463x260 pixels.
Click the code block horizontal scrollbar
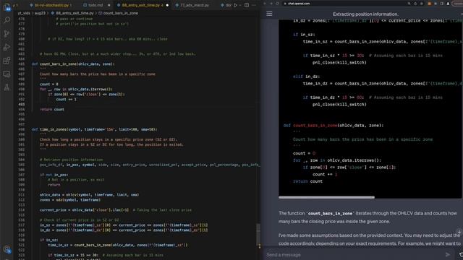tap(326, 197)
